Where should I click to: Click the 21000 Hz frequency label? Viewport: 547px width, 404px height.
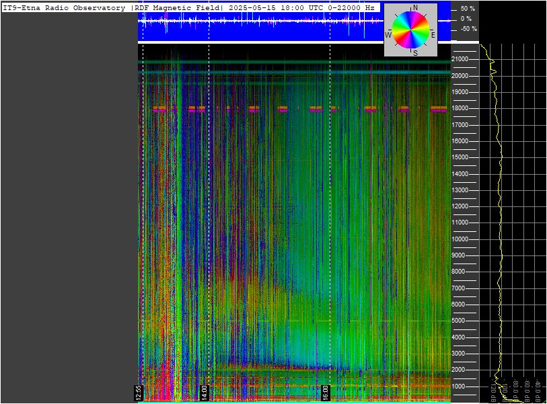[460, 59]
